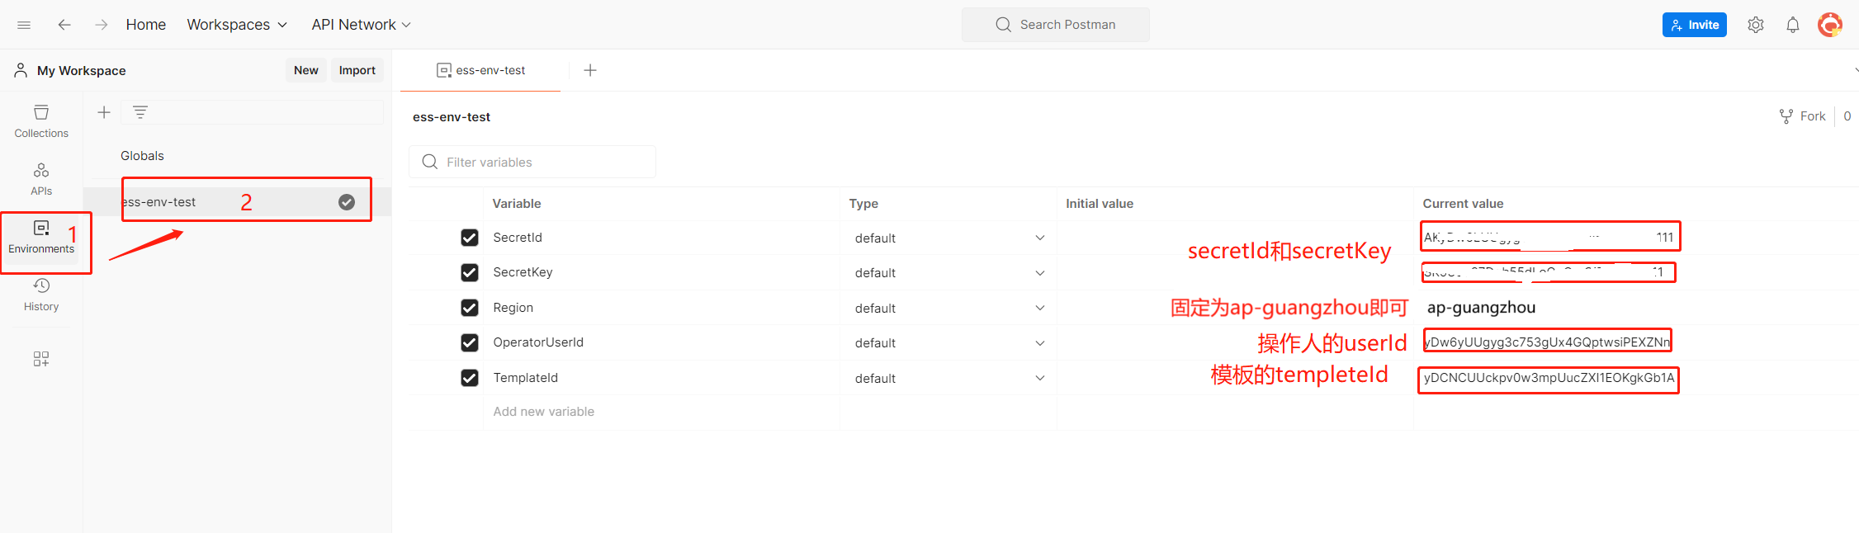This screenshot has height=533, width=1859.
Task: Click the Type column header
Action: click(863, 204)
